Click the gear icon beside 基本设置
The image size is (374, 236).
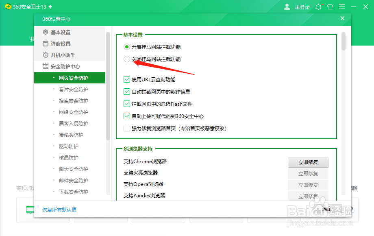pos(45,32)
